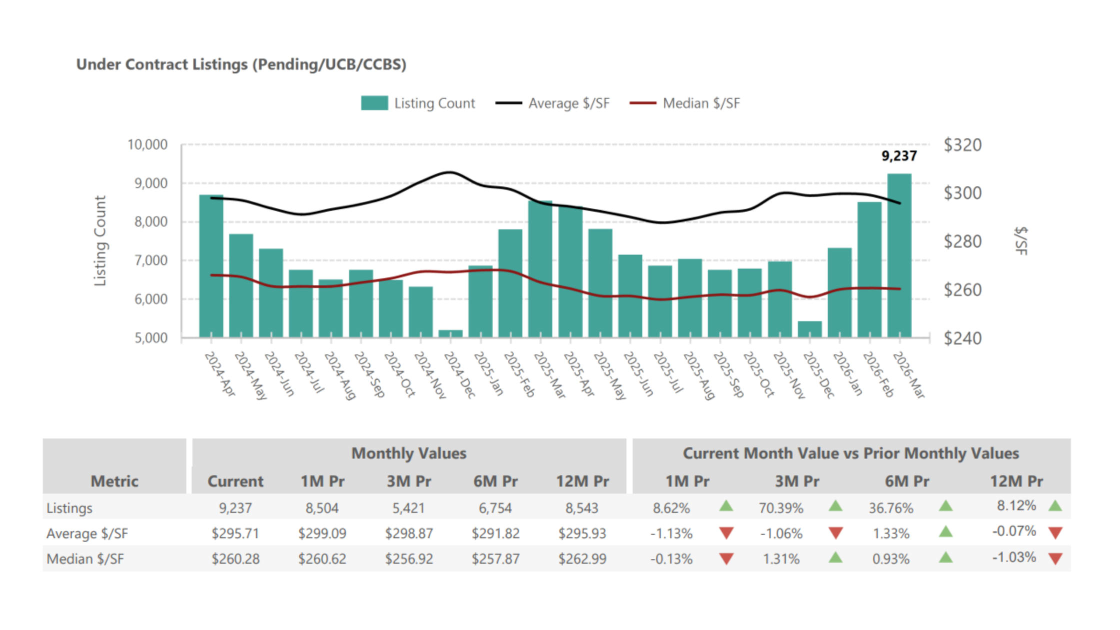Click the Monthly Values table header

408,453
